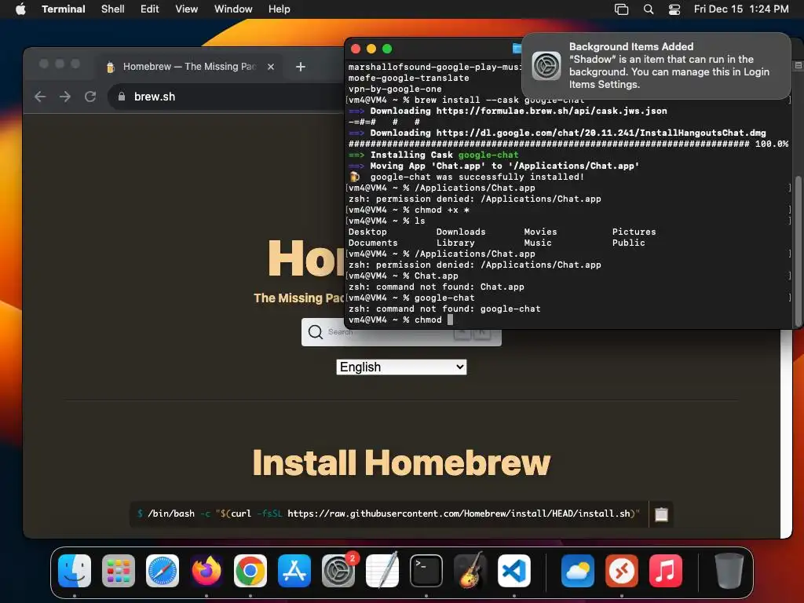804x603 pixels.
Task: Launch Music from the Dock
Action: point(666,571)
